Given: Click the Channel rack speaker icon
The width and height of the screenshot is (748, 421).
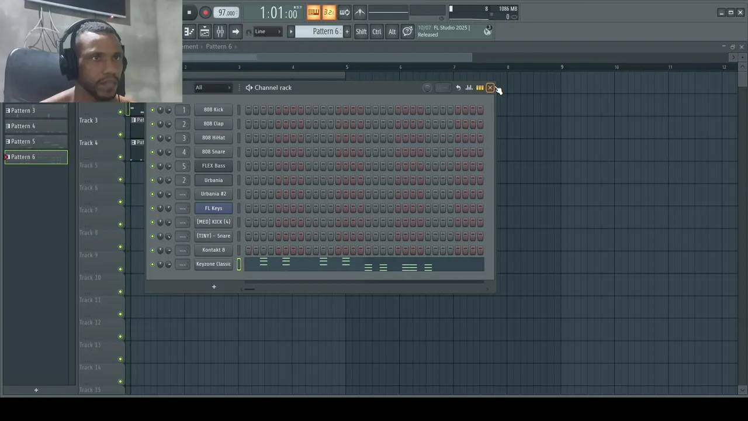Looking at the screenshot, I should (x=249, y=88).
